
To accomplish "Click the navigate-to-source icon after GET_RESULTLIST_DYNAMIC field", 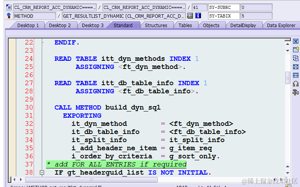I will coord(190,16).
